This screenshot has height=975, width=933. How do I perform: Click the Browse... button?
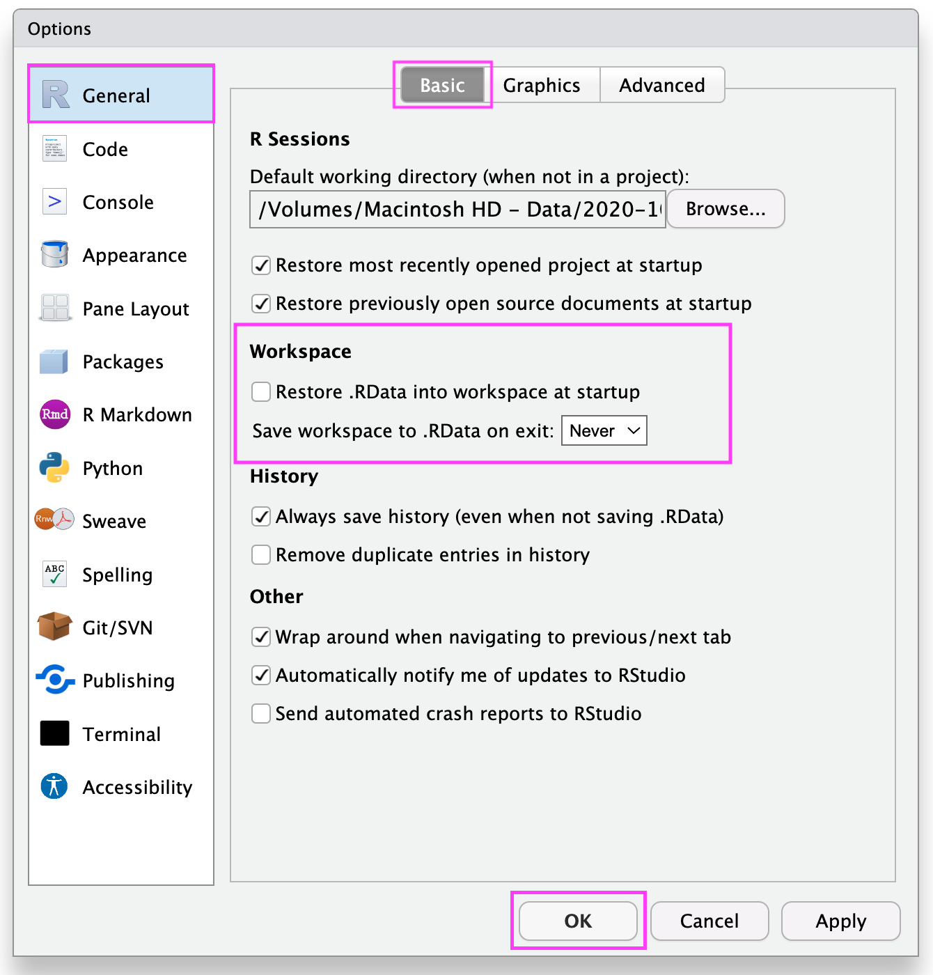tap(726, 209)
